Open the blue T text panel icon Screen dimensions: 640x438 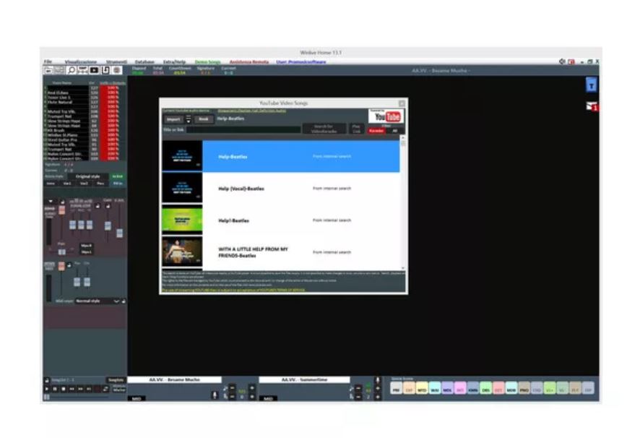click(x=592, y=85)
